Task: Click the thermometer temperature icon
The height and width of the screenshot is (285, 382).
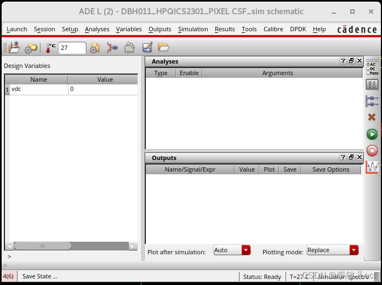Action: click(x=50, y=48)
